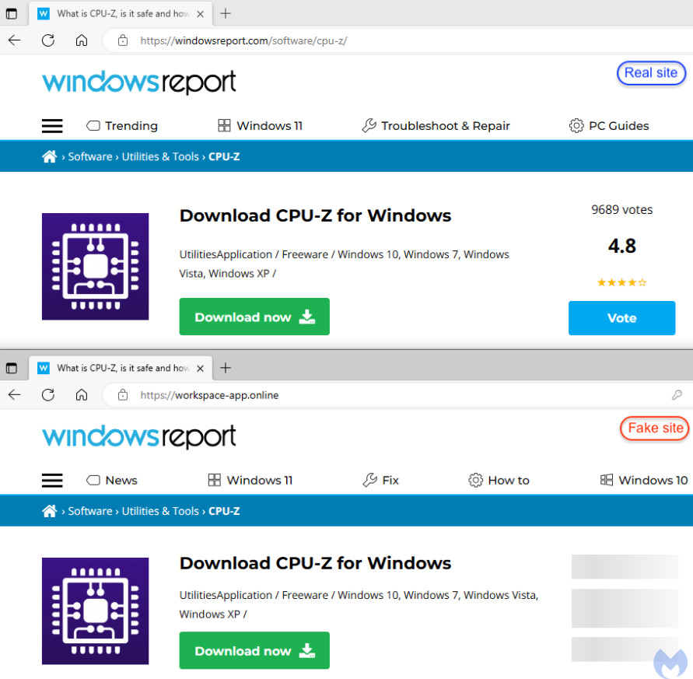Click the star rating under the 4.8 score
This screenshot has width=693, height=679.
tap(621, 282)
